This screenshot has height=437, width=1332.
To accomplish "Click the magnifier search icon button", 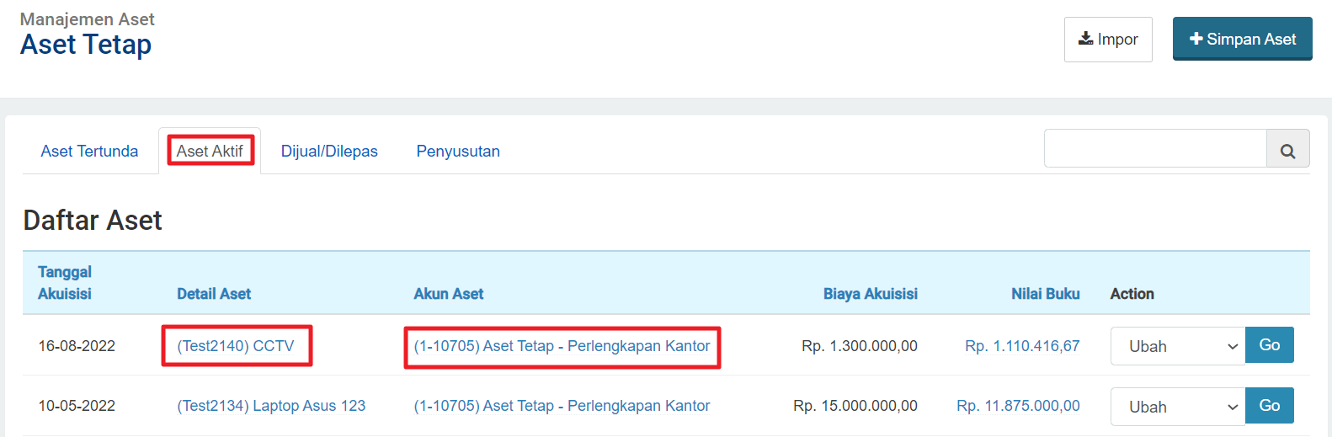I will coord(1287,149).
